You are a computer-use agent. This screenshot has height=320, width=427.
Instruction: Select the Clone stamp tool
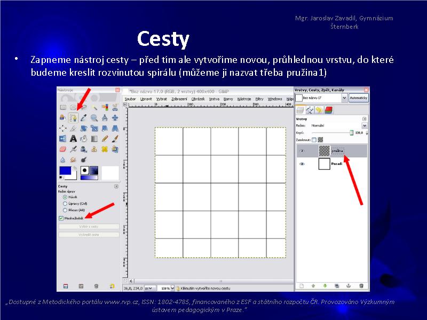94,149
